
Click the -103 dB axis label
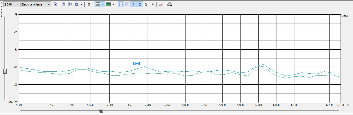click(15, 85)
